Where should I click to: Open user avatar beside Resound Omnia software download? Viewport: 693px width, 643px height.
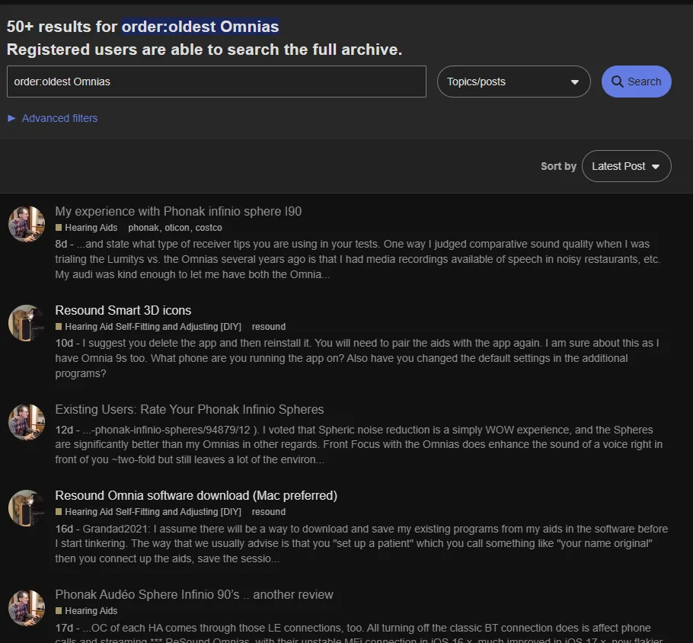[27, 508]
